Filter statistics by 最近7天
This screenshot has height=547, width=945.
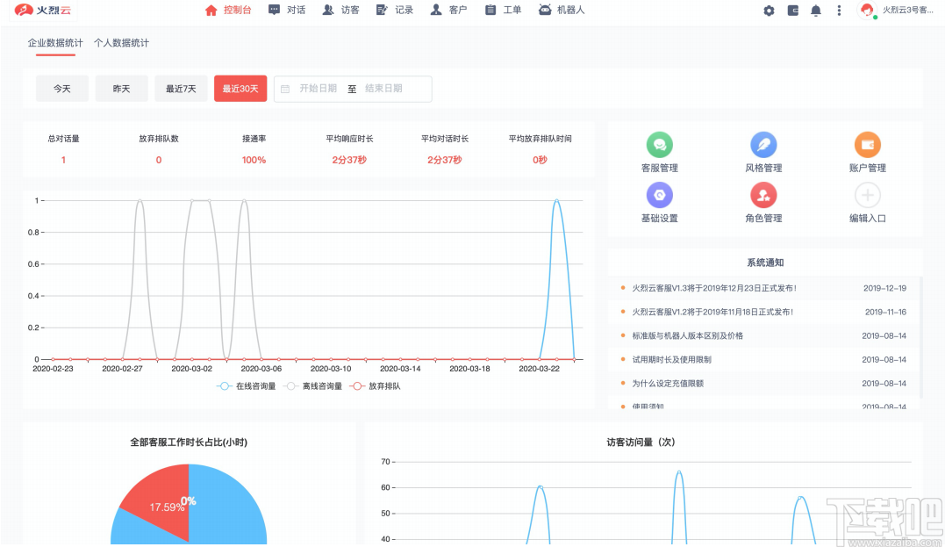(181, 89)
